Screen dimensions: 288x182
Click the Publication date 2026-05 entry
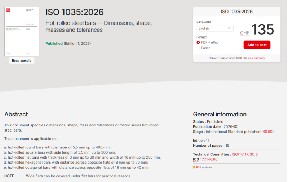pyautogui.click(x=216, y=127)
